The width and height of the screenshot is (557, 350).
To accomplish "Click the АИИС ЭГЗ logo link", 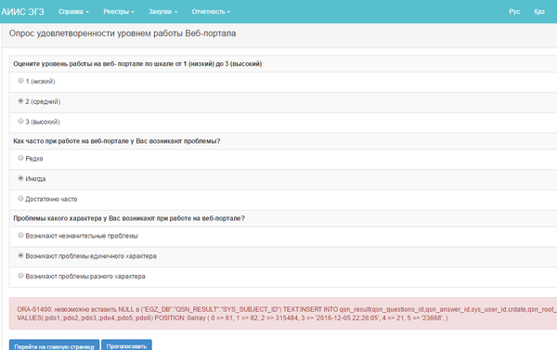I will pos(22,12).
